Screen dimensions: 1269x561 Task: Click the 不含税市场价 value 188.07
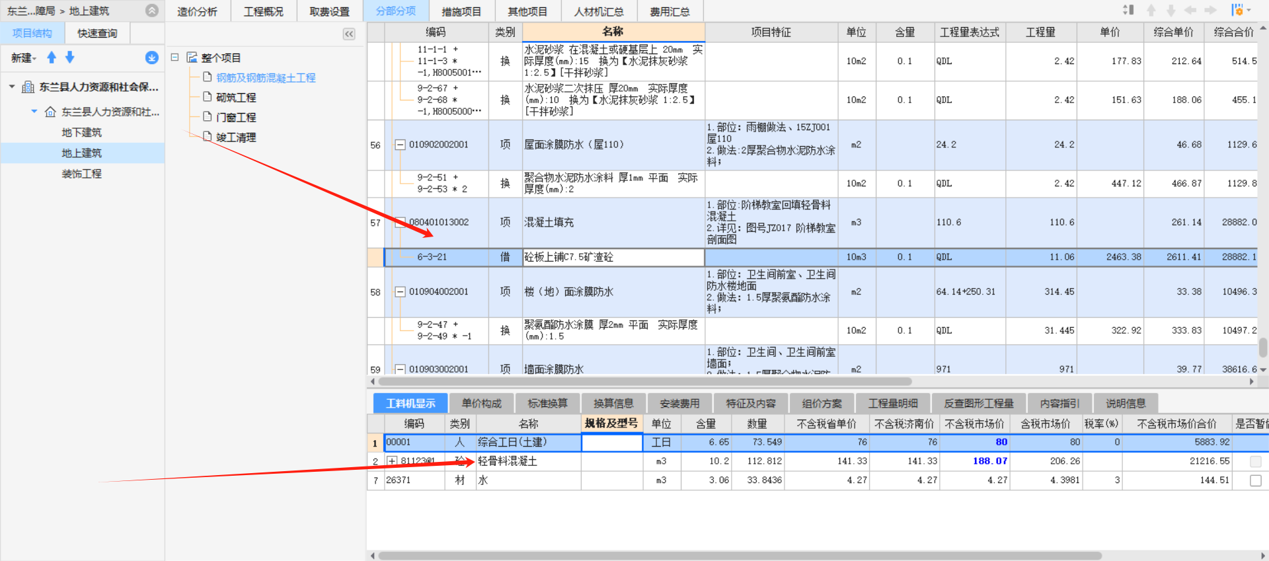click(x=989, y=461)
